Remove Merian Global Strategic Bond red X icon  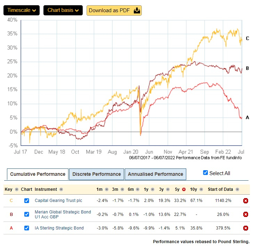pyautogui.click(x=245, y=214)
